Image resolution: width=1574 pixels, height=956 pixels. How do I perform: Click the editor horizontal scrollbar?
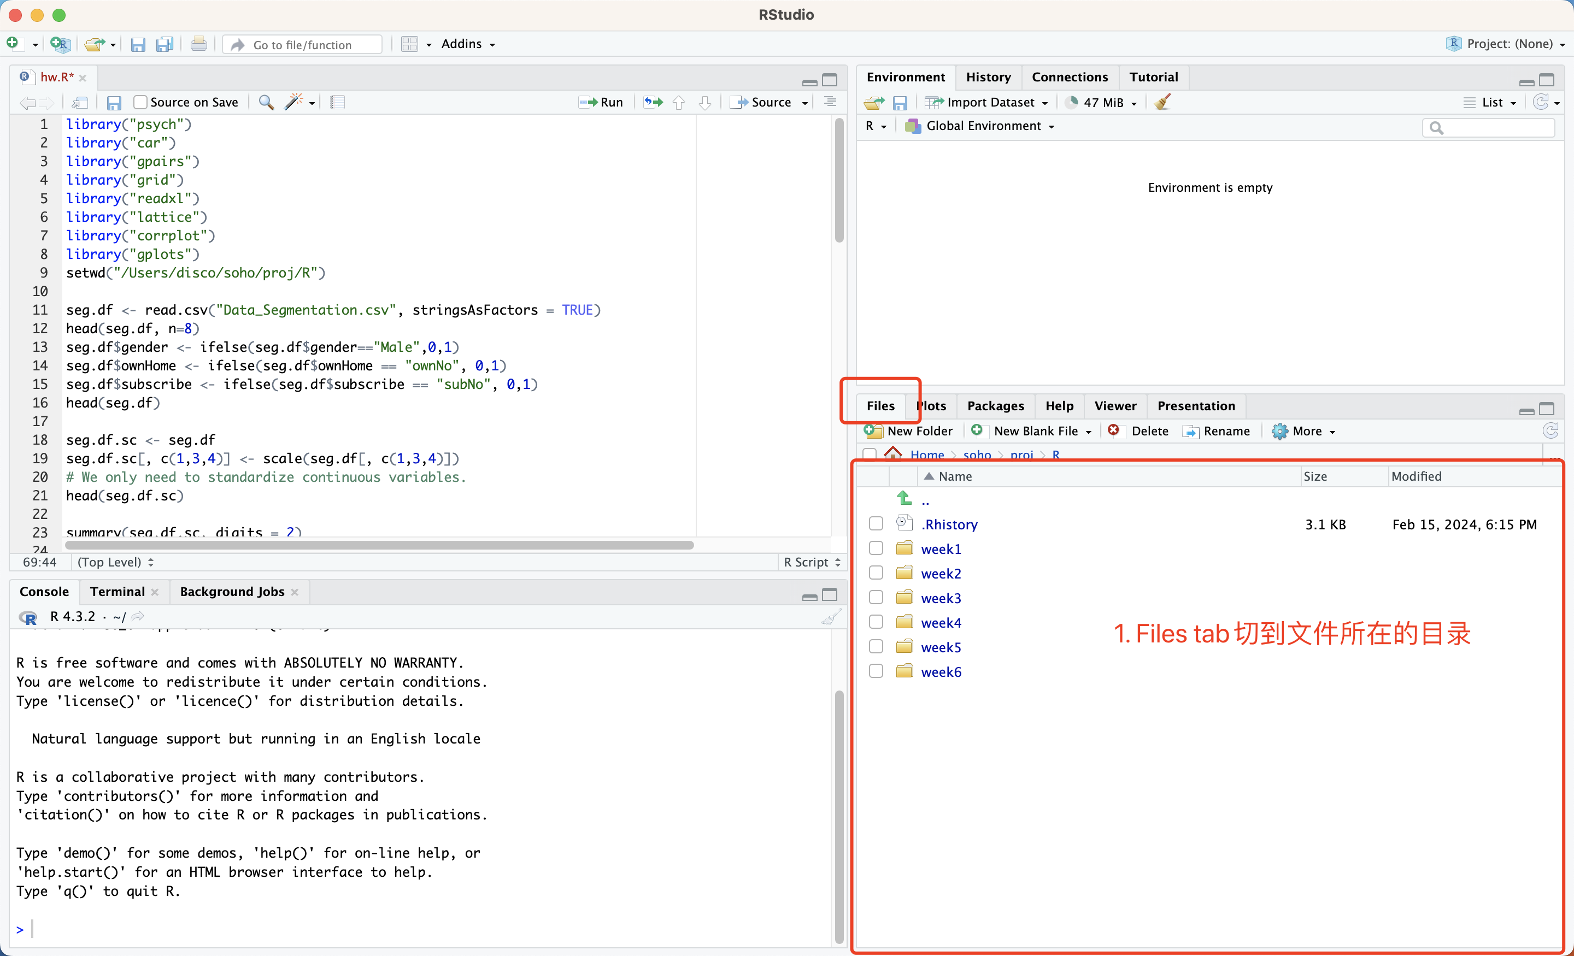(379, 545)
